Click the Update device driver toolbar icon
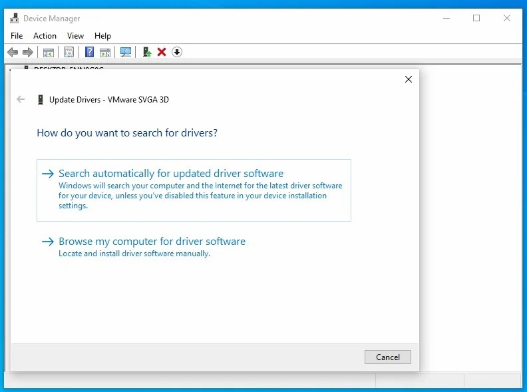Image resolution: width=527 pixels, height=392 pixels. pos(147,52)
